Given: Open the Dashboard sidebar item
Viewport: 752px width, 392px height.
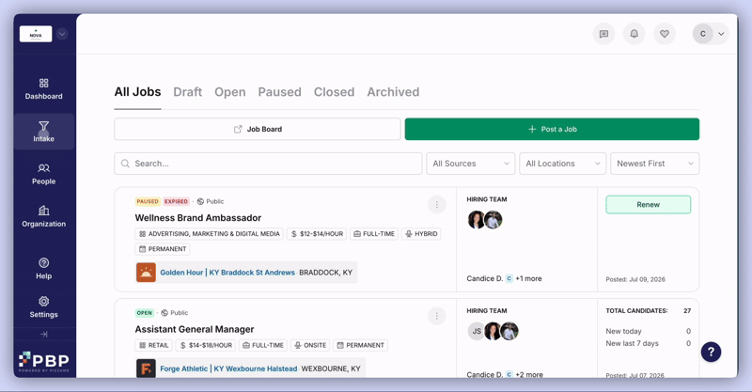Looking at the screenshot, I should [43, 89].
